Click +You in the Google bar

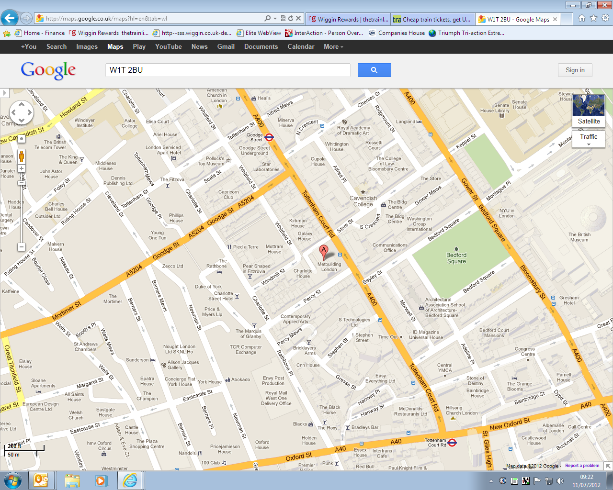[29, 46]
